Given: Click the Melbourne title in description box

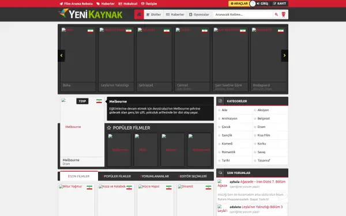Looking at the screenshot, I should coord(118,101).
